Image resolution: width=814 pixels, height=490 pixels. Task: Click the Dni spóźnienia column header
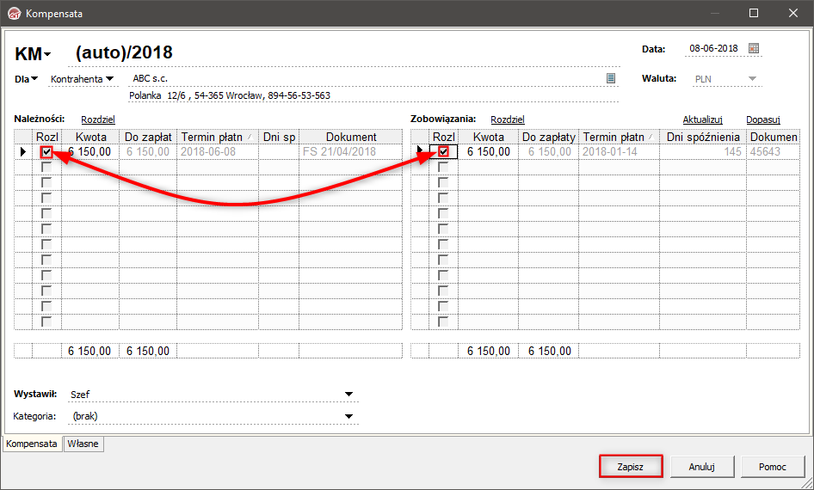703,137
